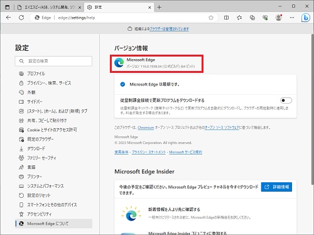Switch to the エイエスピー/ASB tab
The image size is (314, 235).
coord(50,8)
